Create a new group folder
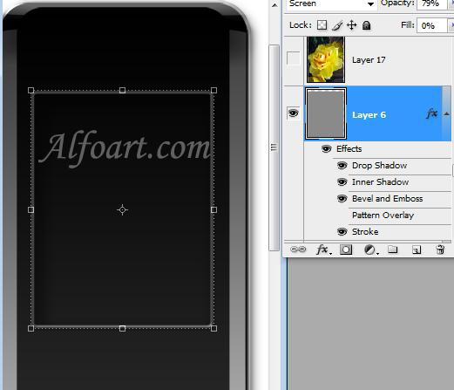Viewport: 454px width, 390px height. pos(393,250)
